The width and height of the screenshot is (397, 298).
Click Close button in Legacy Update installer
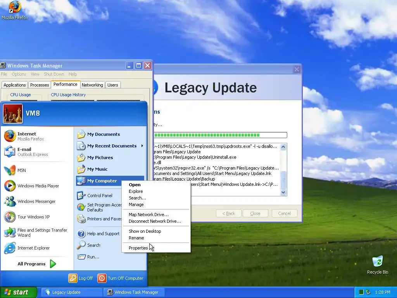pyautogui.click(x=255, y=213)
